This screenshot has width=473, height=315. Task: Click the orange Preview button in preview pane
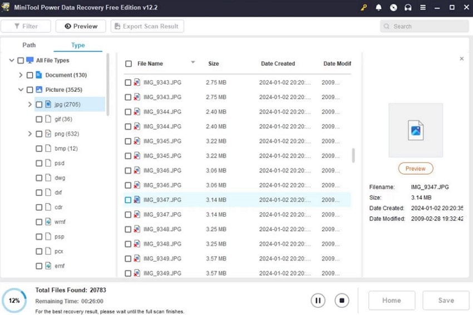coord(416,169)
